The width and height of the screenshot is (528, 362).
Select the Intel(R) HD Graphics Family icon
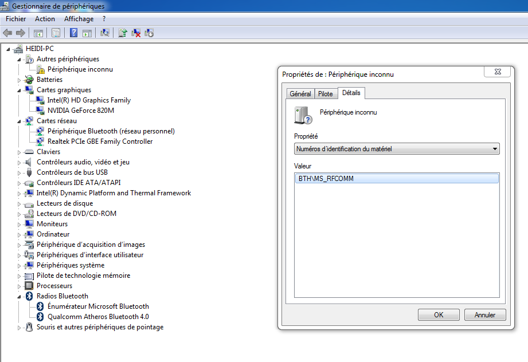[40, 100]
